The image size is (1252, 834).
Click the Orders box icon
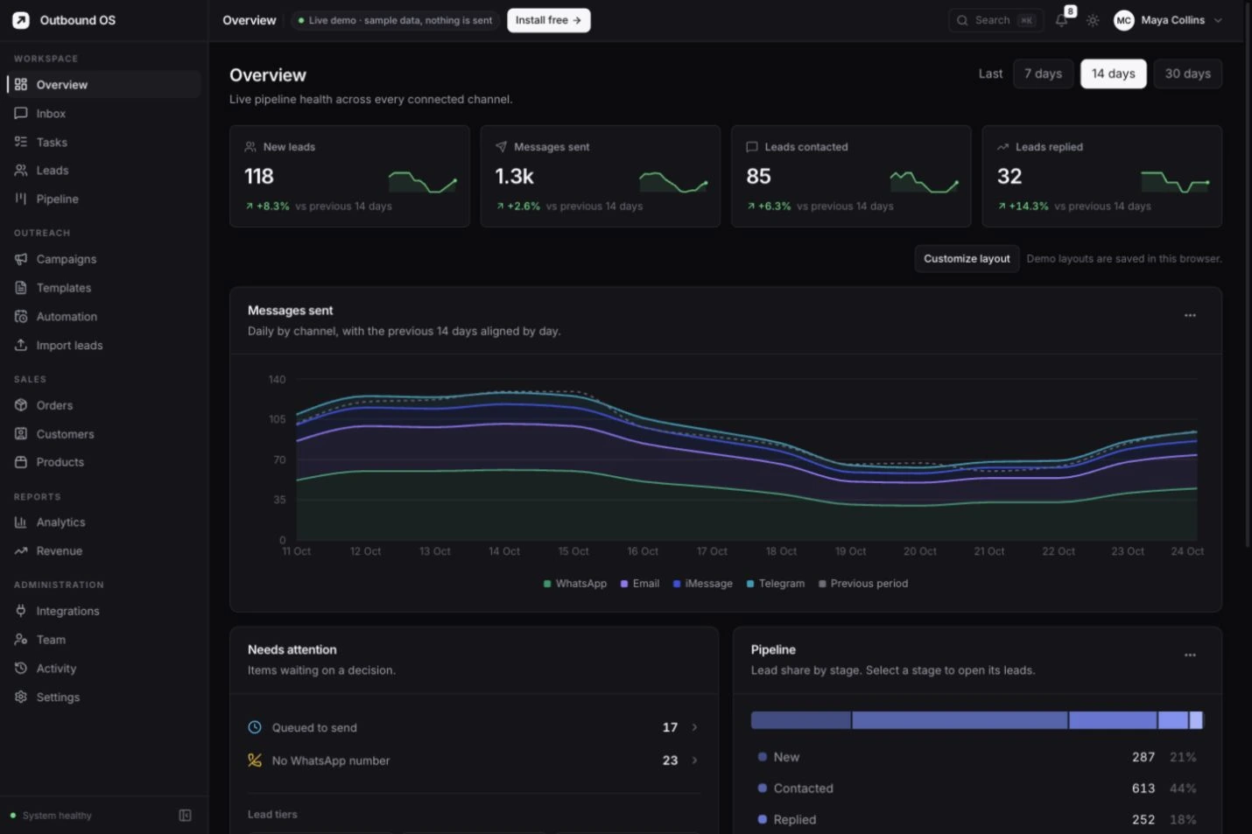[x=21, y=405]
